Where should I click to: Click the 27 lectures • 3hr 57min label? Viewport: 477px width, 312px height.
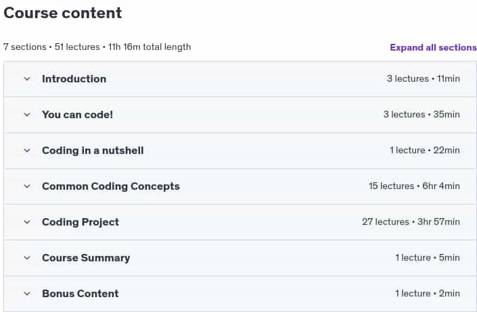point(411,222)
